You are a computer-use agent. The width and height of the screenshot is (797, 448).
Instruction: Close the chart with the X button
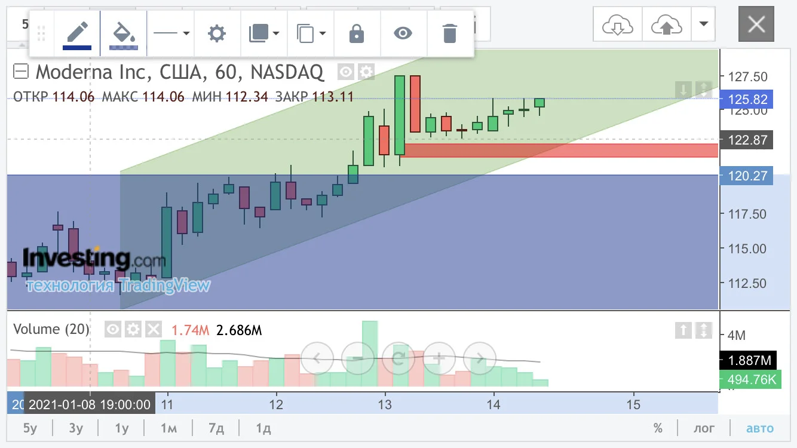pos(756,24)
